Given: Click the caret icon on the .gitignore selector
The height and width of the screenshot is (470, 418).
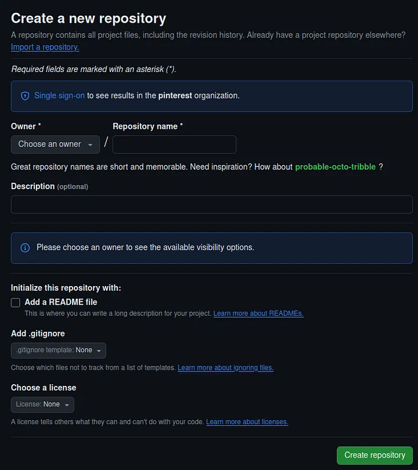Looking at the screenshot, I should coord(99,350).
